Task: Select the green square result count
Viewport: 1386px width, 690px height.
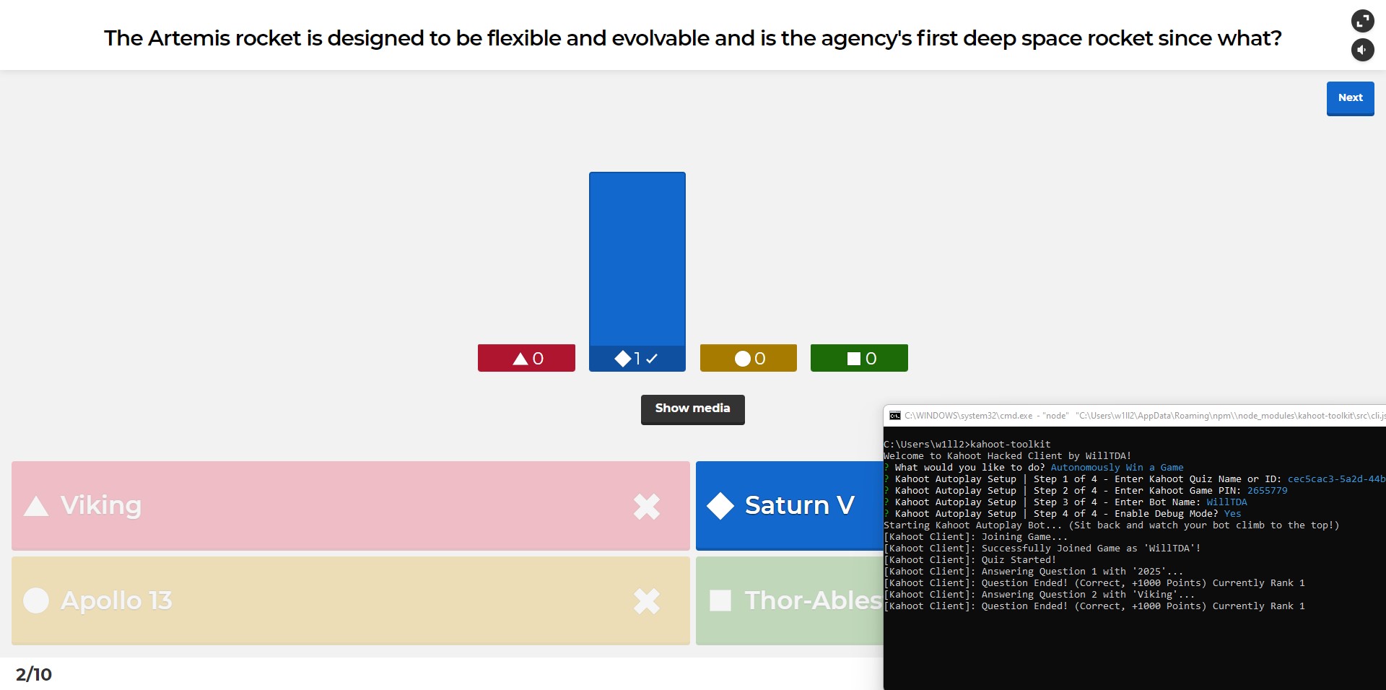Action: (x=859, y=358)
